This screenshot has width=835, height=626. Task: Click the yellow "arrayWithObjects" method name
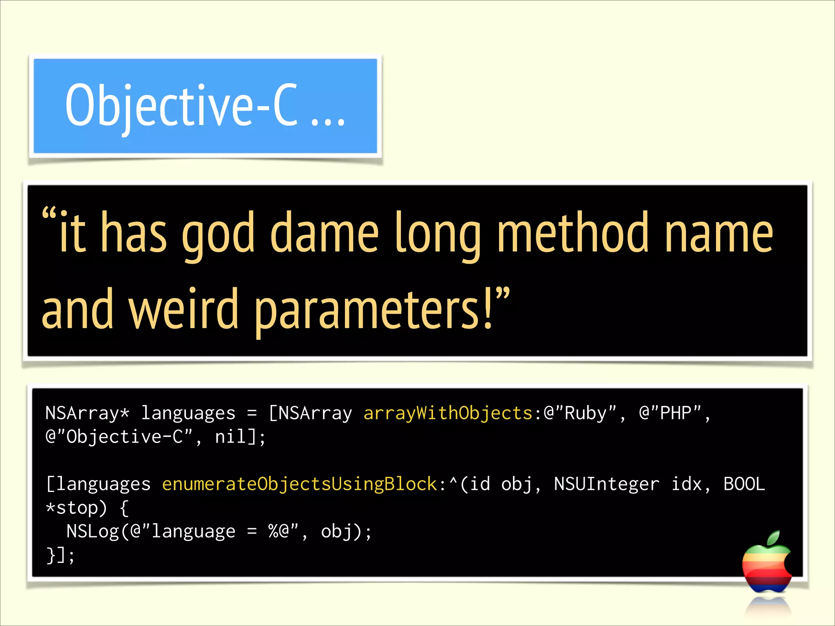(448, 413)
